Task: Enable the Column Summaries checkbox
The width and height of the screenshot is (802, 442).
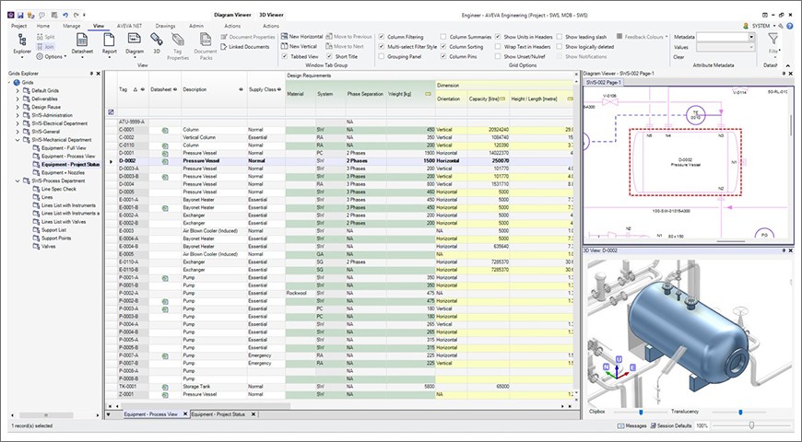Action: (x=444, y=36)
